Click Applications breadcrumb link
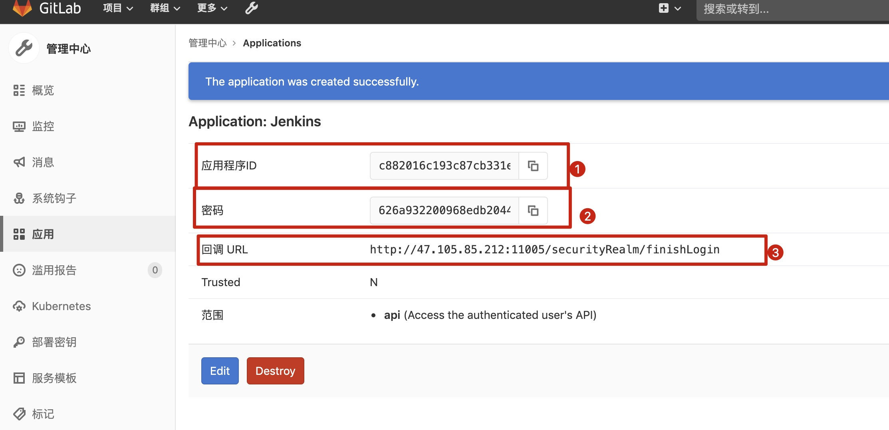Viewport: 889px width, 430px height. 272,43
